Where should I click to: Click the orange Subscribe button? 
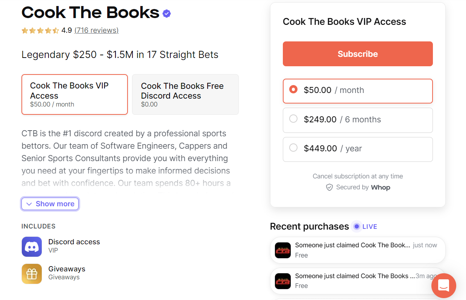(x=357, y=54)
